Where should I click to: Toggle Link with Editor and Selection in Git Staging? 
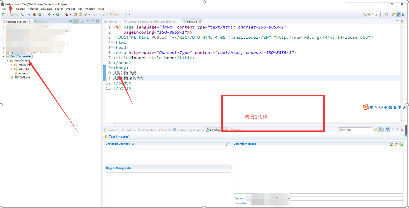pos(381,129)
